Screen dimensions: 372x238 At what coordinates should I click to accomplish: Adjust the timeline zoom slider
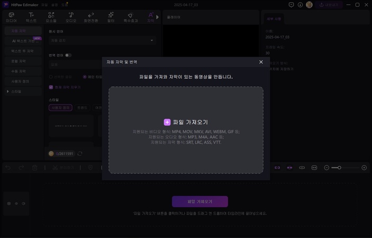339,168
